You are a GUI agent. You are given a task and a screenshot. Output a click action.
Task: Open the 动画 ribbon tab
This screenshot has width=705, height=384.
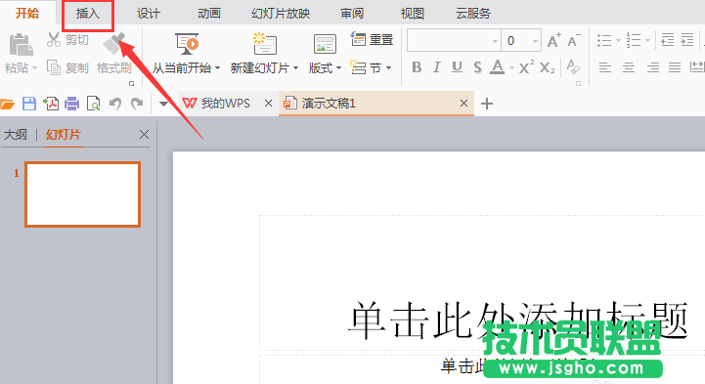tap(209, 14)
